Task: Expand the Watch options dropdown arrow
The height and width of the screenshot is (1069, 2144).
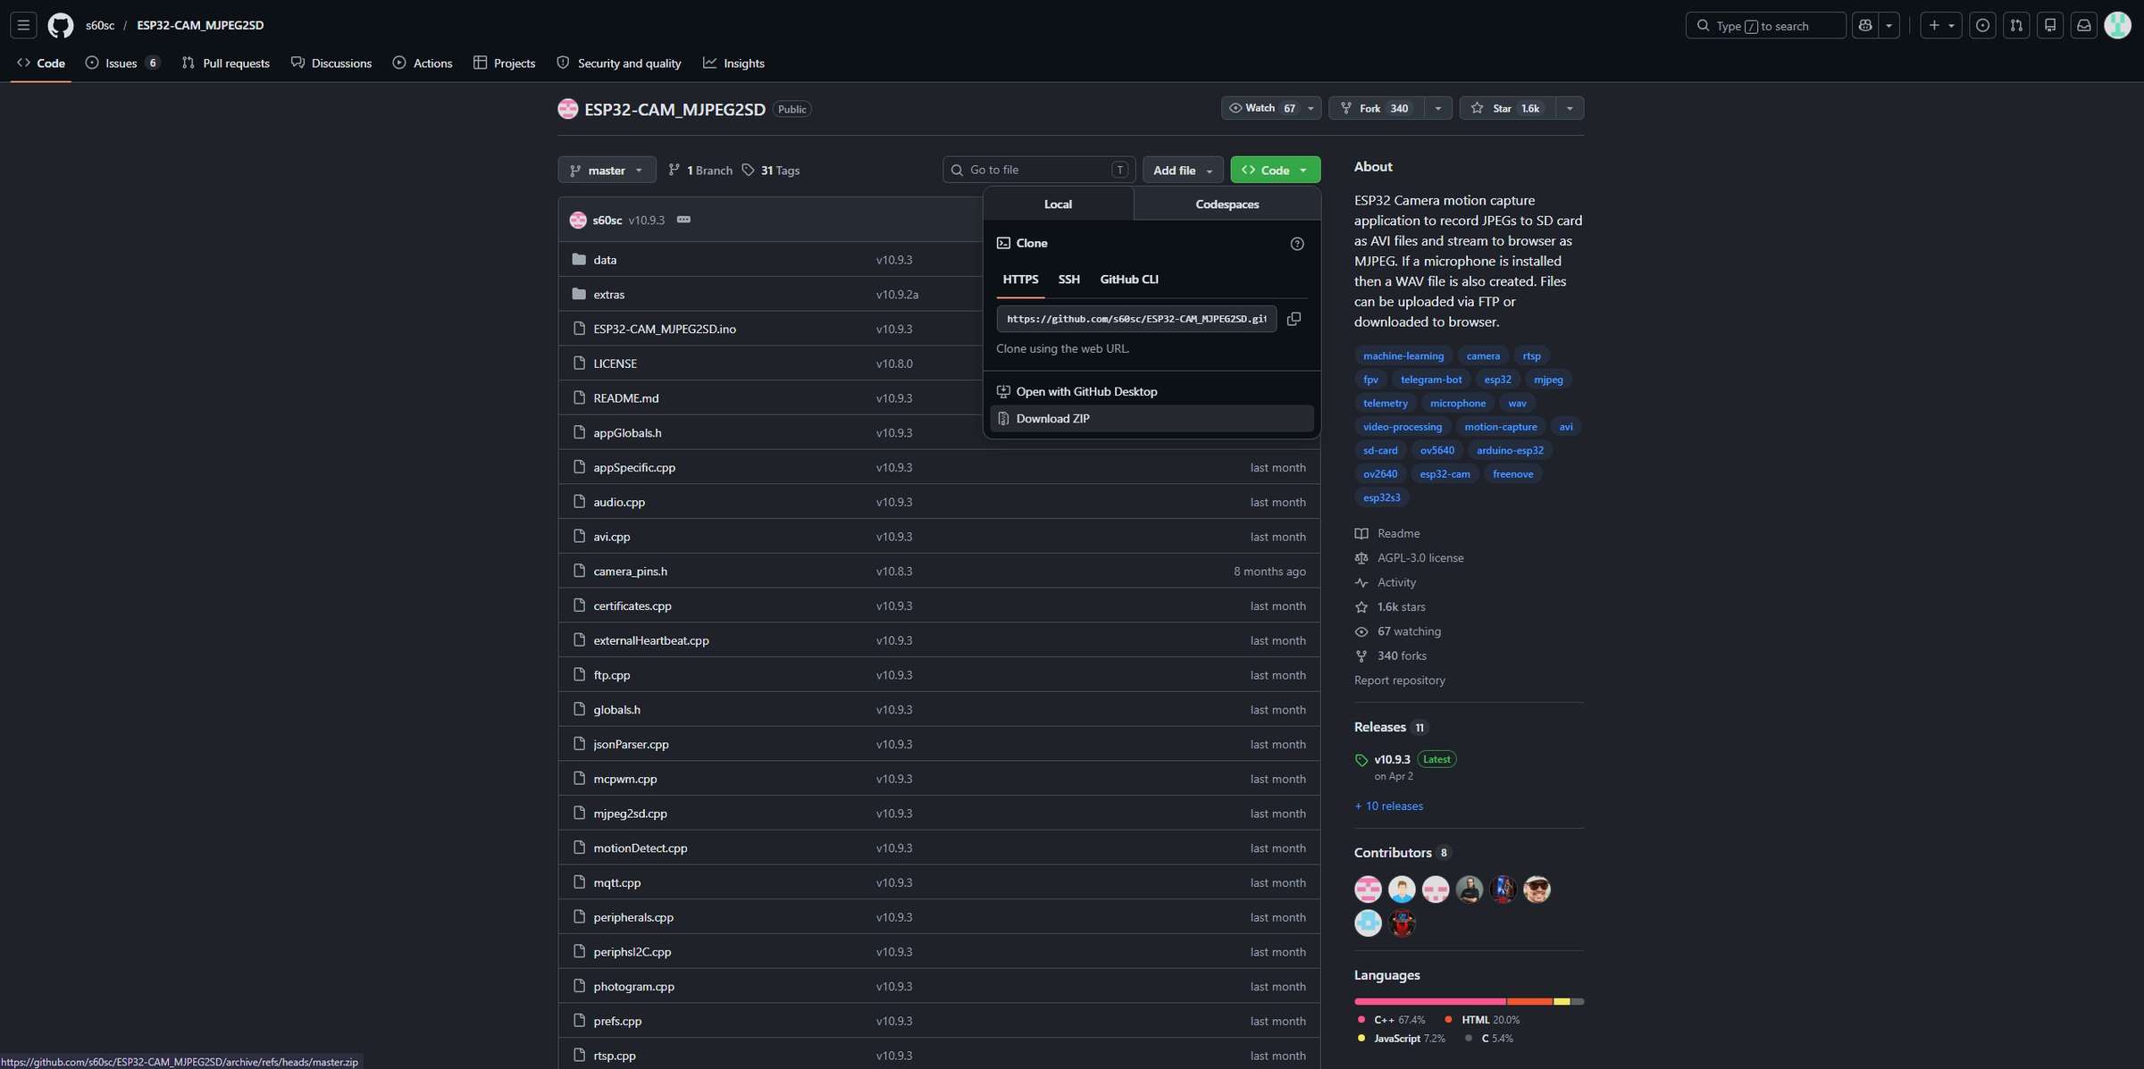Action: coord(1311,108)
